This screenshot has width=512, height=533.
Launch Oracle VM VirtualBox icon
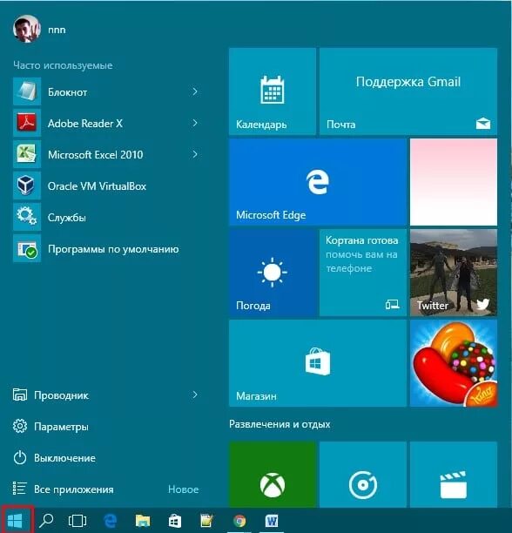pyautogui.click(x=27, y=186)
